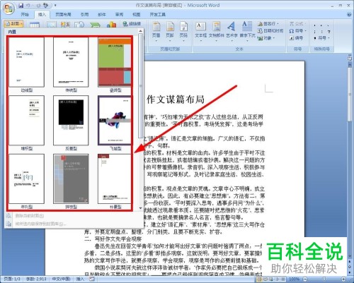The width and height of the screenshot is (354, 283).
Task: Save the document from the quick access toolbar
Action: (x=21, y=5)
